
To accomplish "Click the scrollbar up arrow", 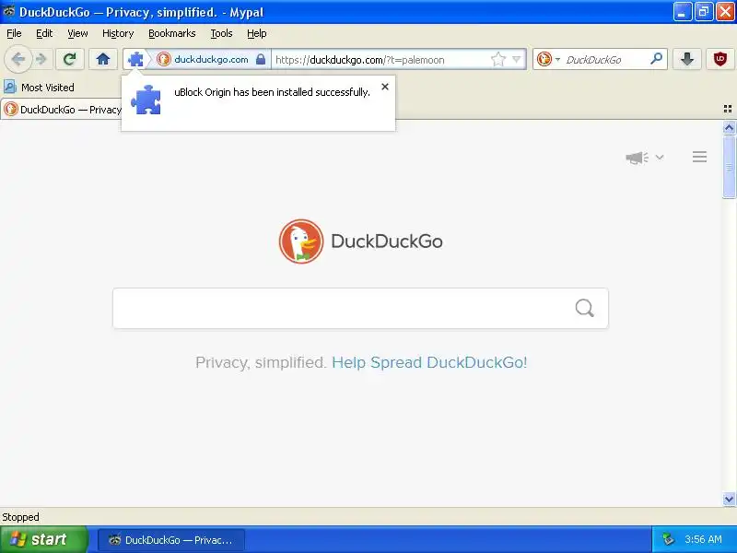I will coord(729,127).
